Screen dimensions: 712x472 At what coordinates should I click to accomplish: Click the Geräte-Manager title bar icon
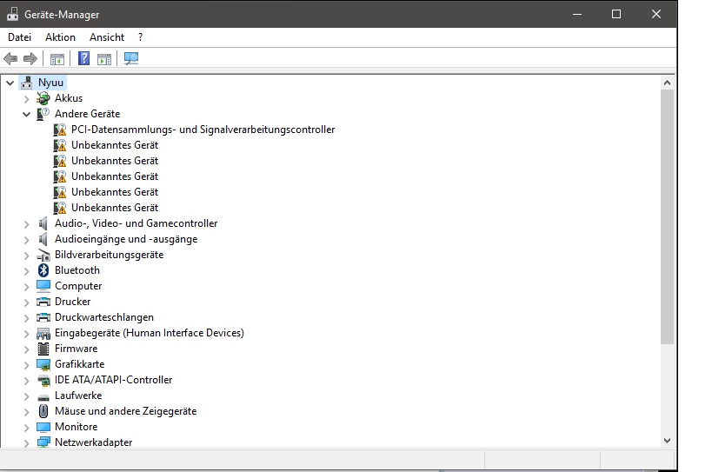12,14
